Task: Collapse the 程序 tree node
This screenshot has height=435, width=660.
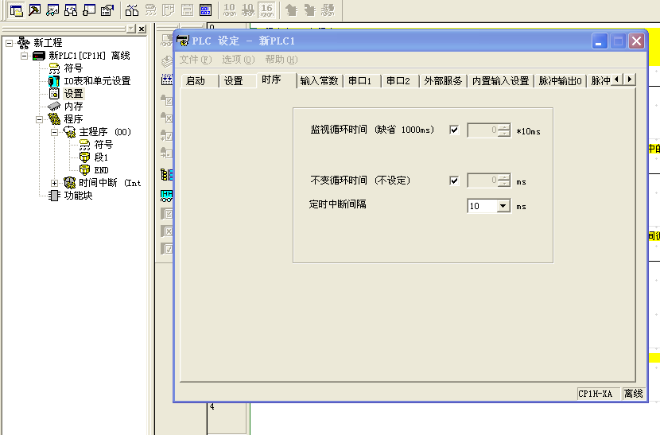Action: tap(39, 119)
